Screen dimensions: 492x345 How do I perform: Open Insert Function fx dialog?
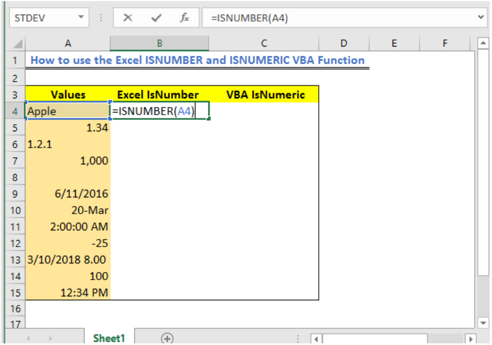click(x=185, y=18)
